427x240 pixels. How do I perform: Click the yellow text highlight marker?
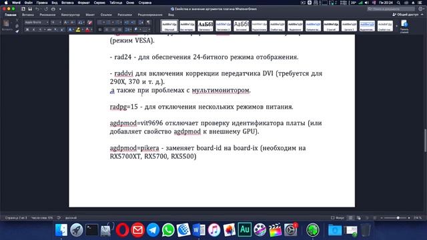[x=78, y=29]
